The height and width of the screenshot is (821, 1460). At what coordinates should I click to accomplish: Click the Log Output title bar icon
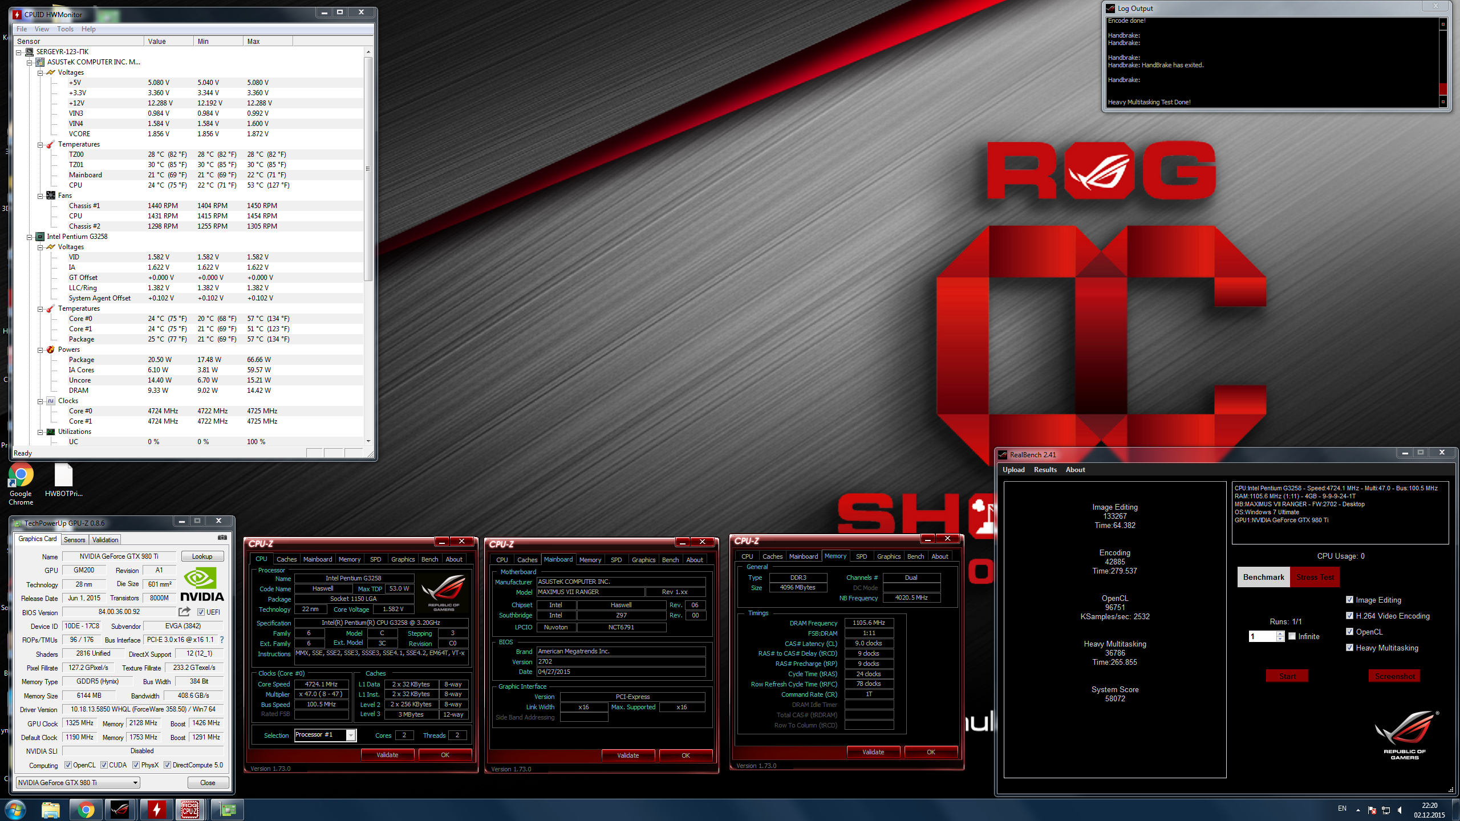tap(1110, 8)
